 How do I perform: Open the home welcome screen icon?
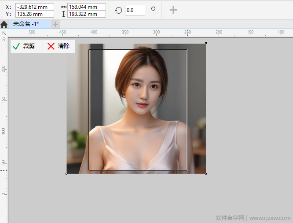pyautogui.click(x=4, y=24)
